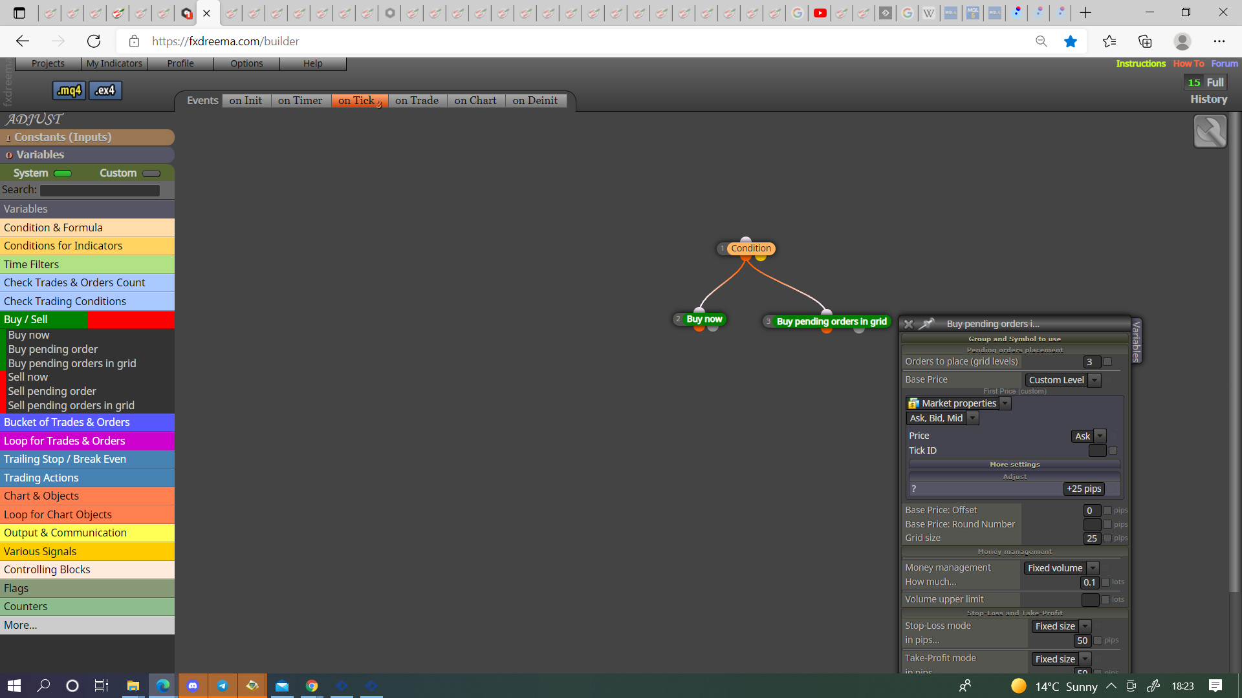This screenshot has width=1242, height=698.
Task: Tick the How much lots checkbox
Action: [1106, 582]
